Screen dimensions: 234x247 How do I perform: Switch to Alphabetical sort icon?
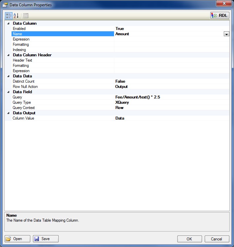coord(16,15)
